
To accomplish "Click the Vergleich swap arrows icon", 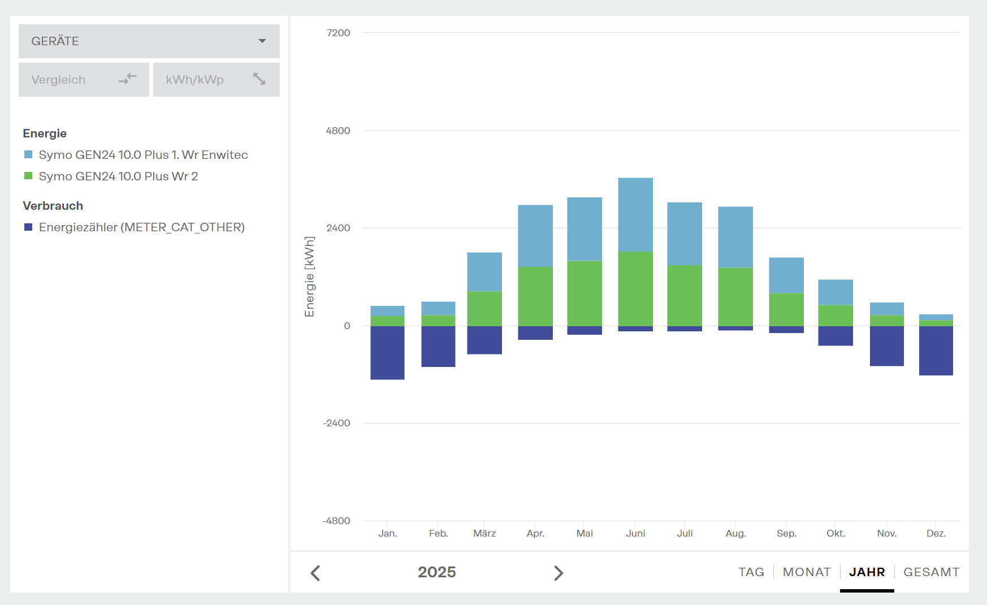I will coord(128,79).
